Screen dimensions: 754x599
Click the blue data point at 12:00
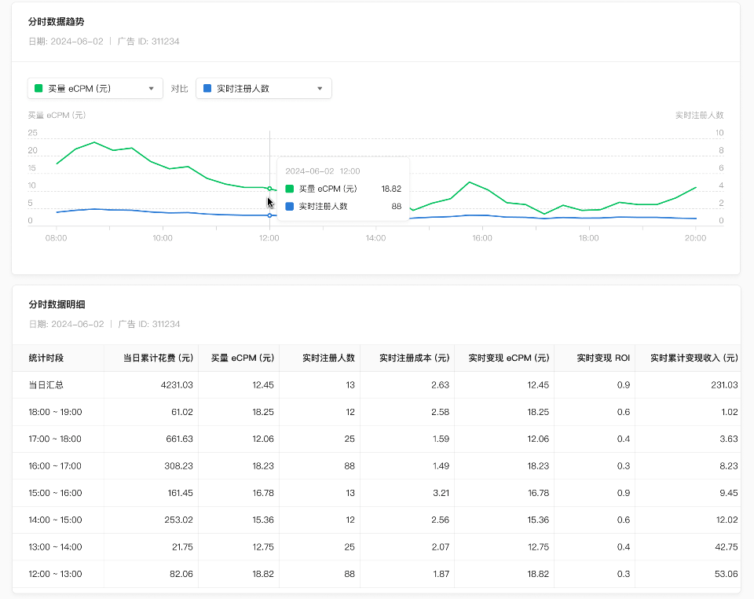[269, 215]
